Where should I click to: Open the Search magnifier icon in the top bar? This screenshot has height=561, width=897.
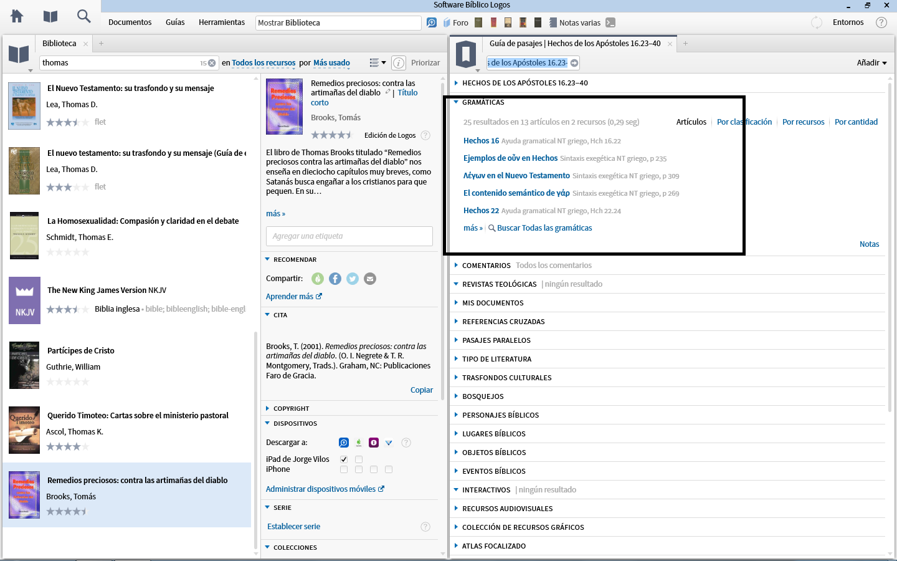[83, 16]
